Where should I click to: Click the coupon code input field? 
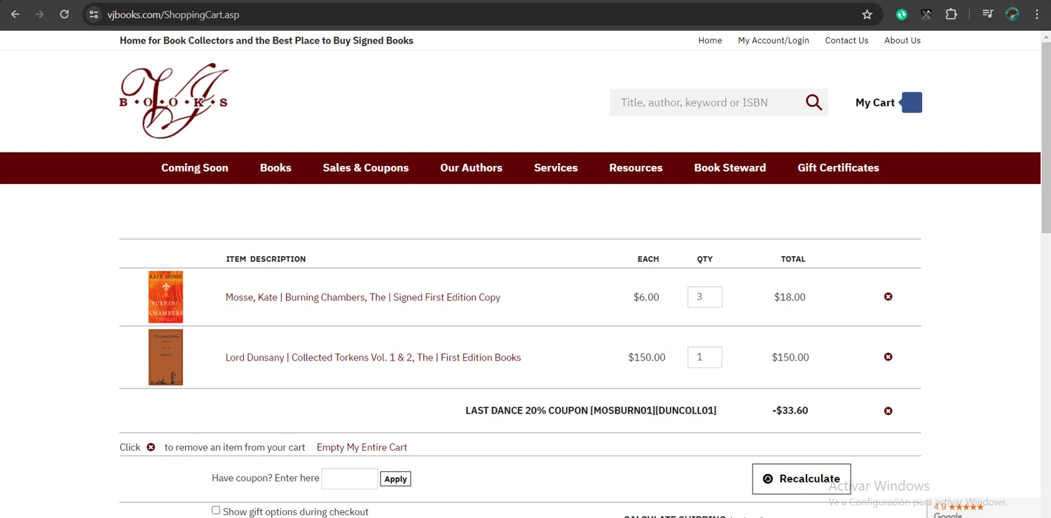coord(350,479)
